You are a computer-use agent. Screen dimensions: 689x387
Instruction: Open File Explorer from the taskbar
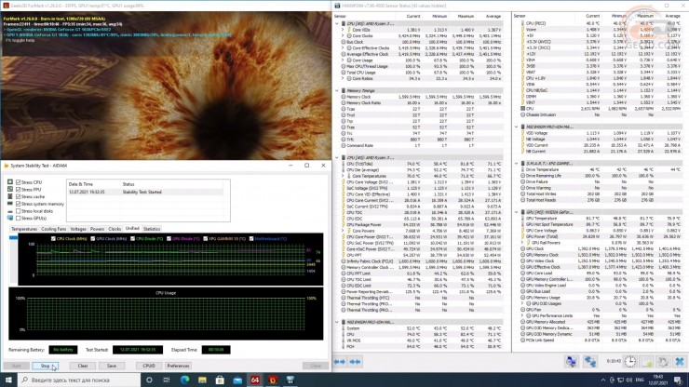tap(202, 380)
